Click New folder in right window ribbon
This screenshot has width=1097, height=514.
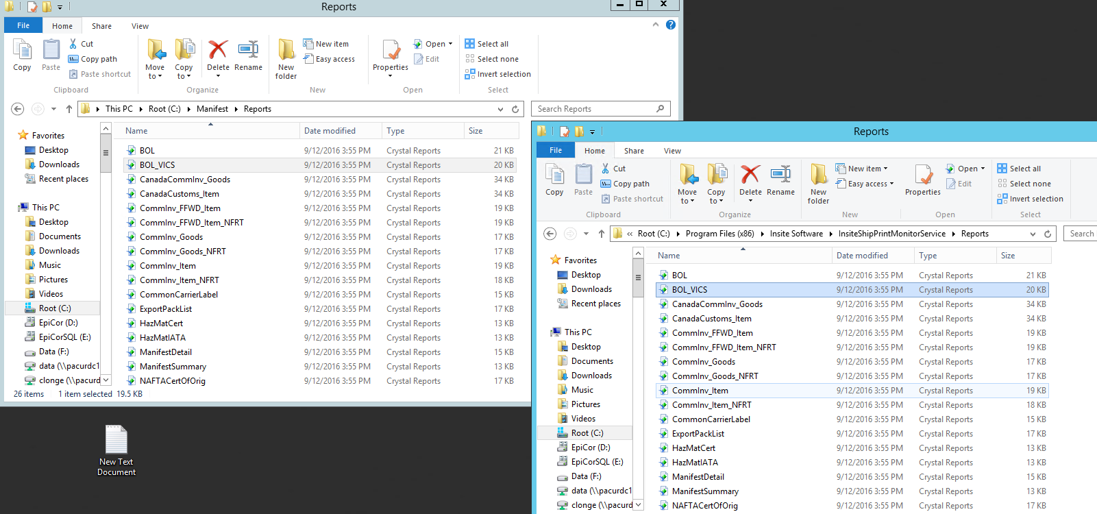(x=819, y=184)
